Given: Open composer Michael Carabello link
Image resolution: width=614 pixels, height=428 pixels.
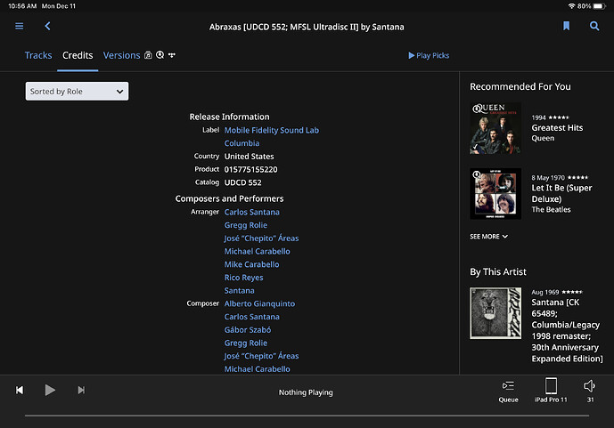Looking at the screenshot, I should [x=257, y=369].
